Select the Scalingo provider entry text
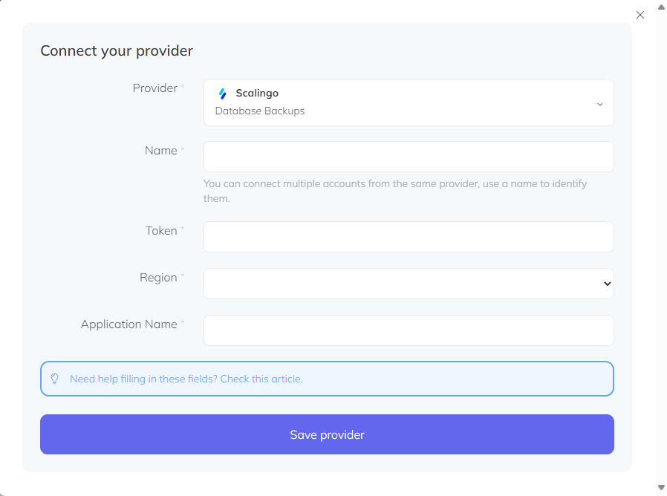The width and height of the screenshot is (667, 496). click(256, 93)
